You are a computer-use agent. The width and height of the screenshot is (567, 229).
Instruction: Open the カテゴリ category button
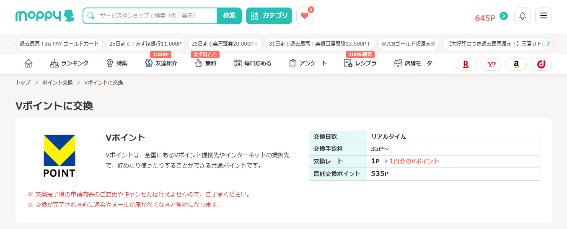coord(269,16)
